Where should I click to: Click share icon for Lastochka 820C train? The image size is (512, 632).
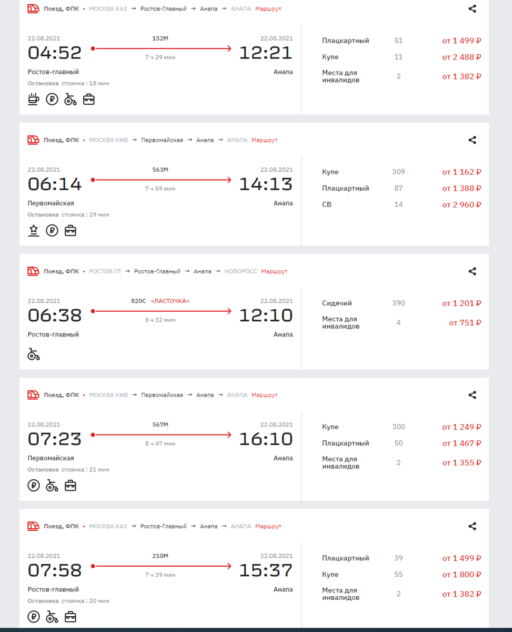coord(473,271)
